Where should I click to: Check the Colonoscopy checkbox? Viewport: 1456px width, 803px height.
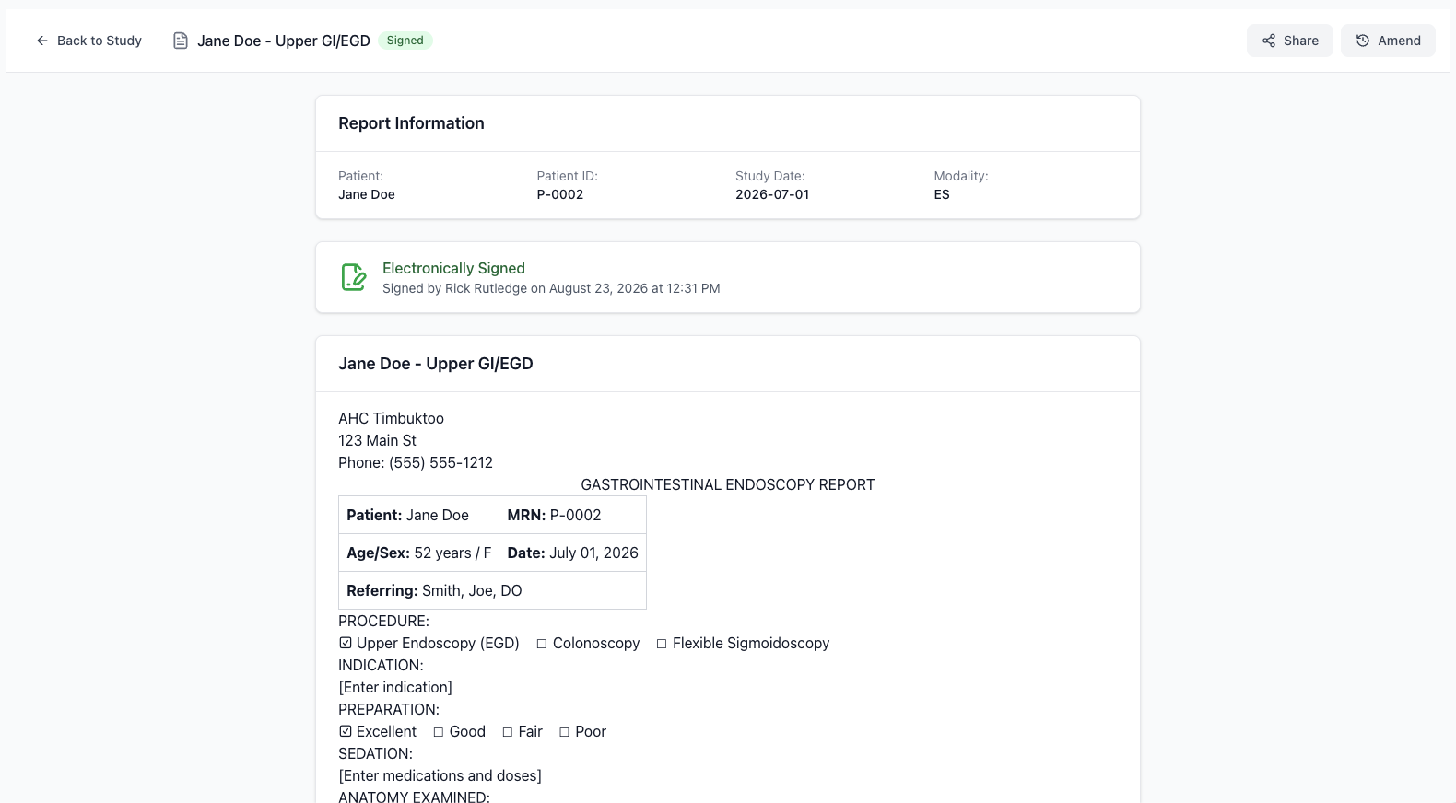coord(542,644)
